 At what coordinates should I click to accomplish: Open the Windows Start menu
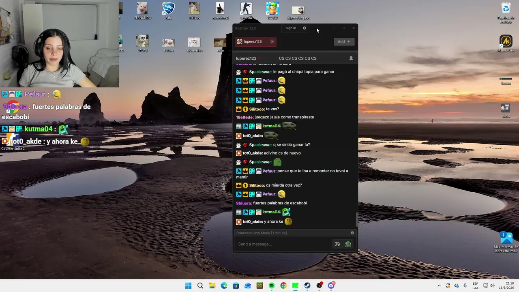click(x=188, y=286)
